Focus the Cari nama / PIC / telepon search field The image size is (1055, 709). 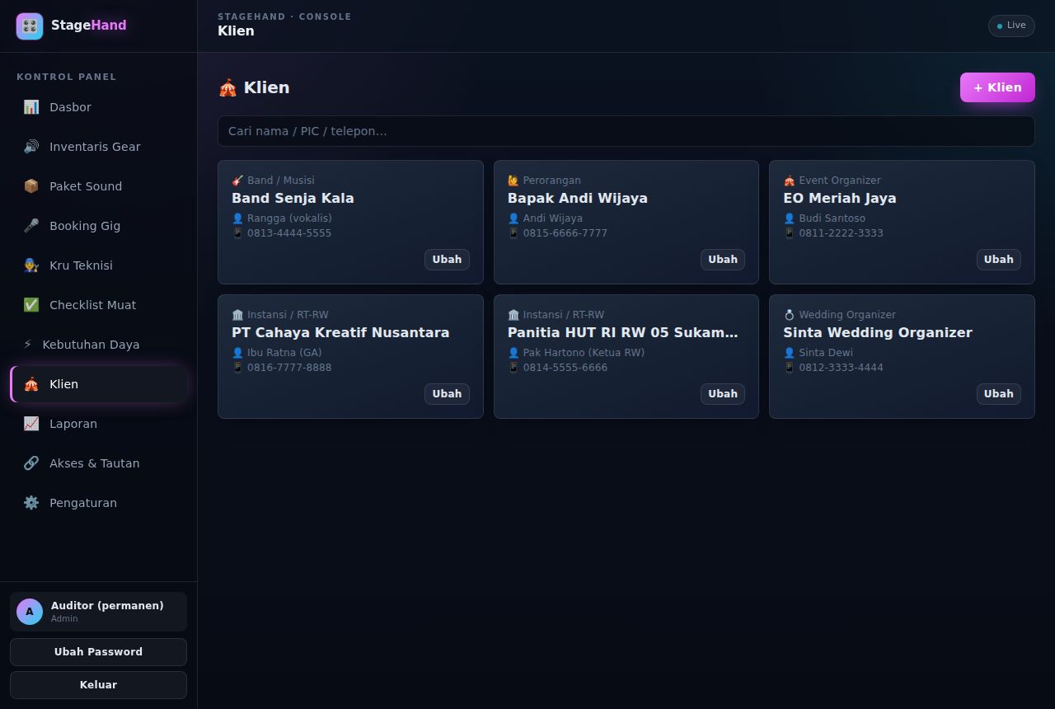[626, 131]
